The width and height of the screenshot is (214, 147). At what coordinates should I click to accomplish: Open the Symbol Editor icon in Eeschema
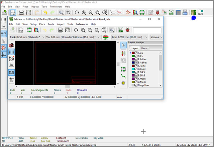pos(128,12)
